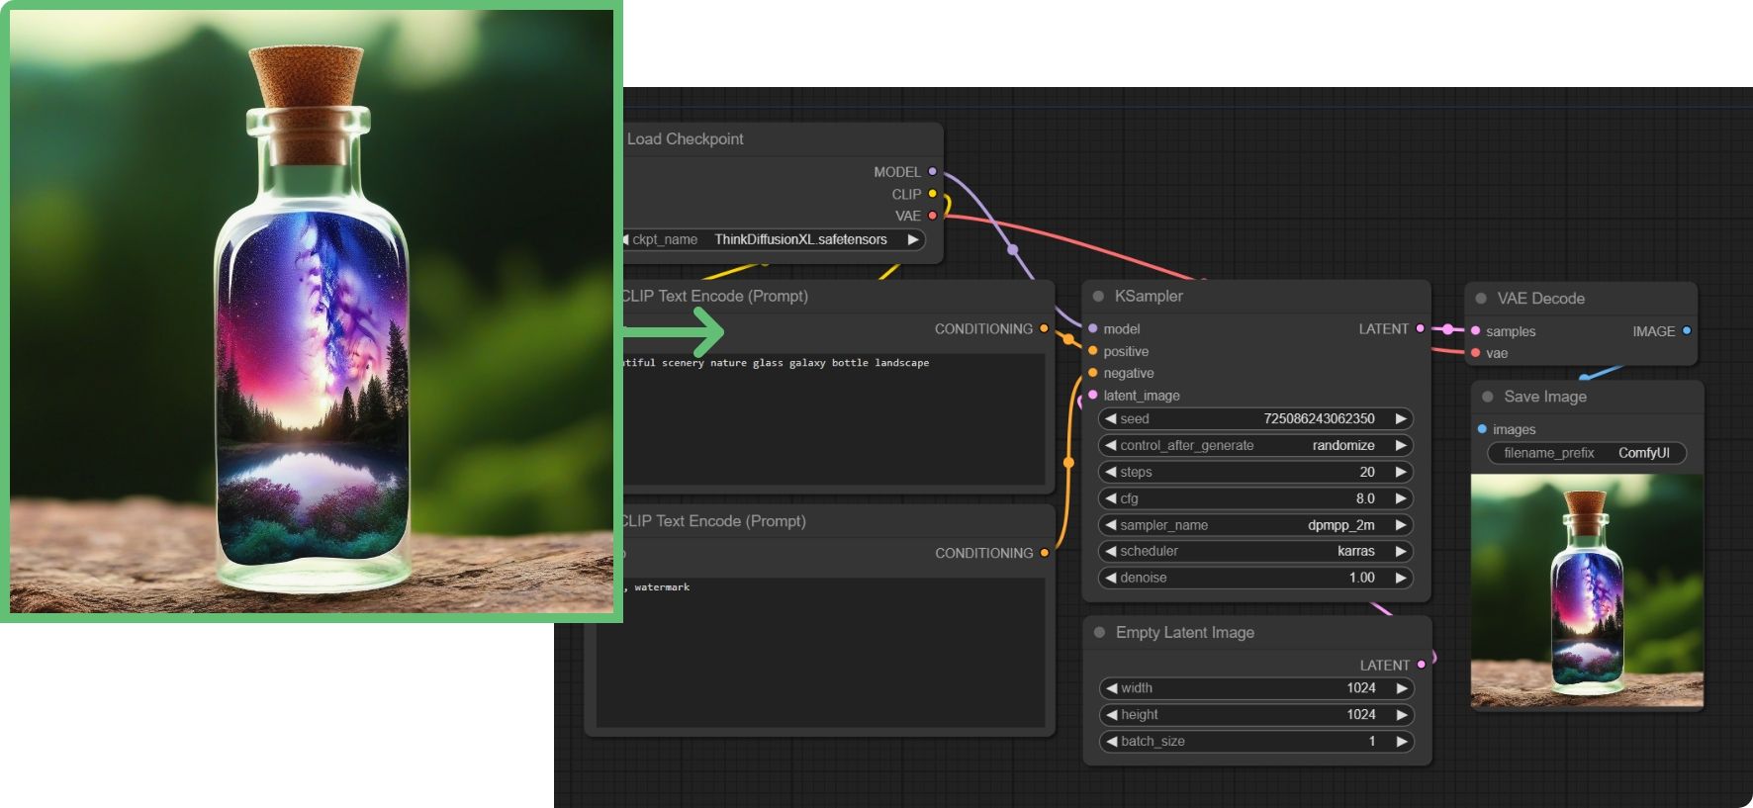The image size is (1753, 808).
Task: Click the positive input port on KSampler
Action: [1093, 351]
